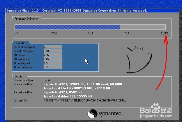Click the Details panel title
Image resolution: width=182 pixels, height=122 pixels.
(19, 76)
